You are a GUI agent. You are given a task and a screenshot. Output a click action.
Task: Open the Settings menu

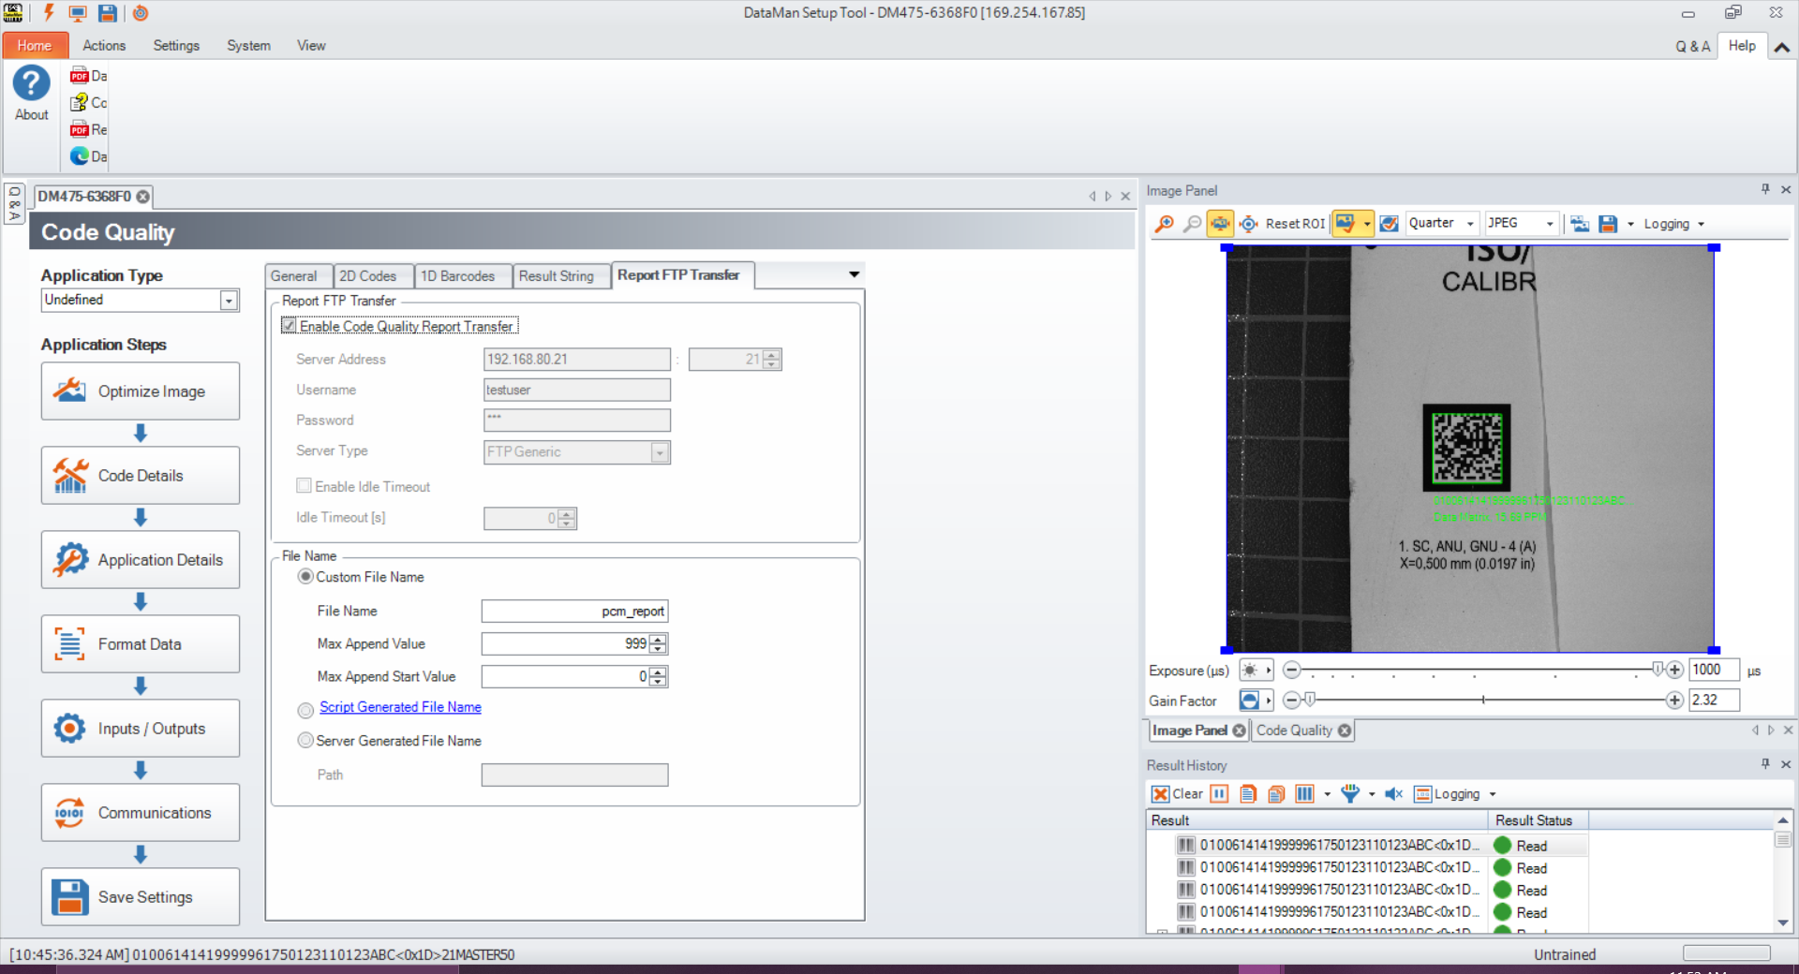click(x=176, y=46)
